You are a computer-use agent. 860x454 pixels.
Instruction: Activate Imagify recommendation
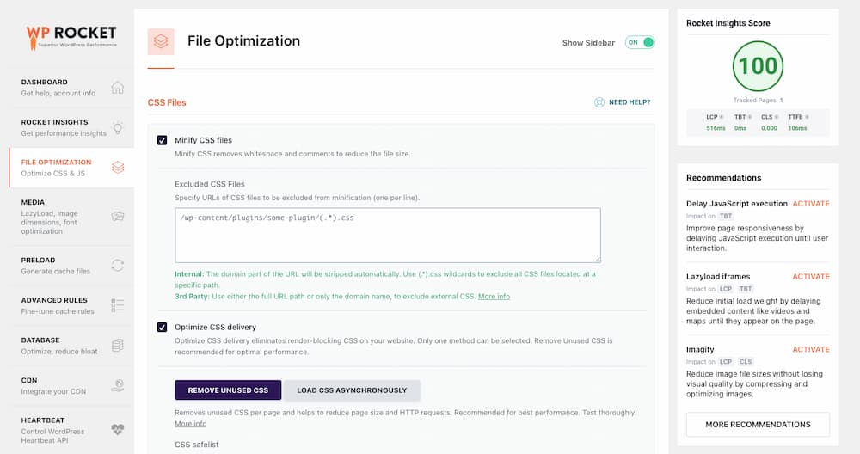pyautogui.click(x=811, y=349)
